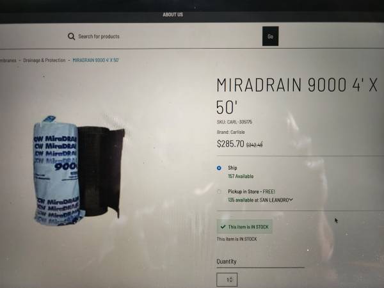The height and width of the screenshot is (288, 384).
Task: Click the magnifying glass search icon
Action: click(71, 36)
